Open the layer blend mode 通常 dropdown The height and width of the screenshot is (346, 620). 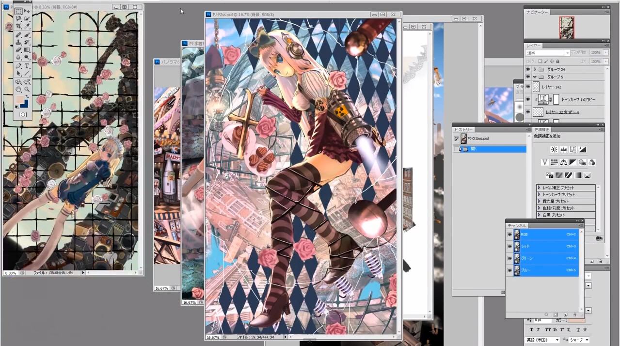pos(547,52)
